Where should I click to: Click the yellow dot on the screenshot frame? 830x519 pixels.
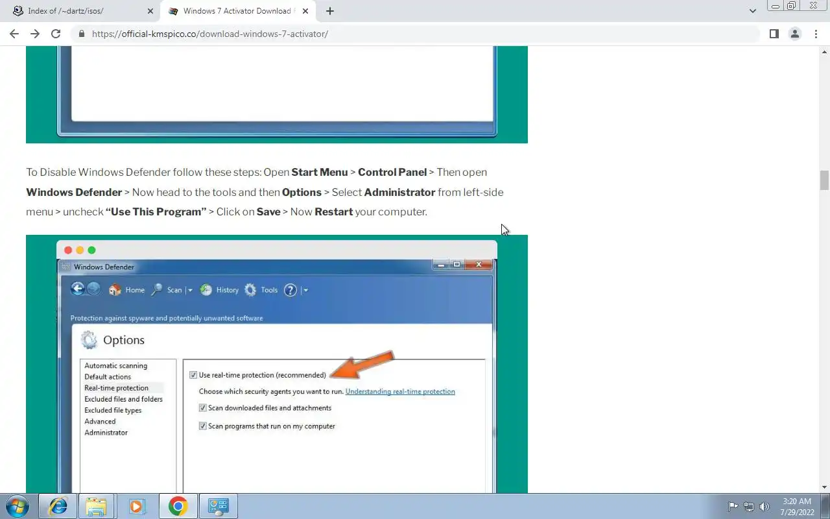[80, 250]
